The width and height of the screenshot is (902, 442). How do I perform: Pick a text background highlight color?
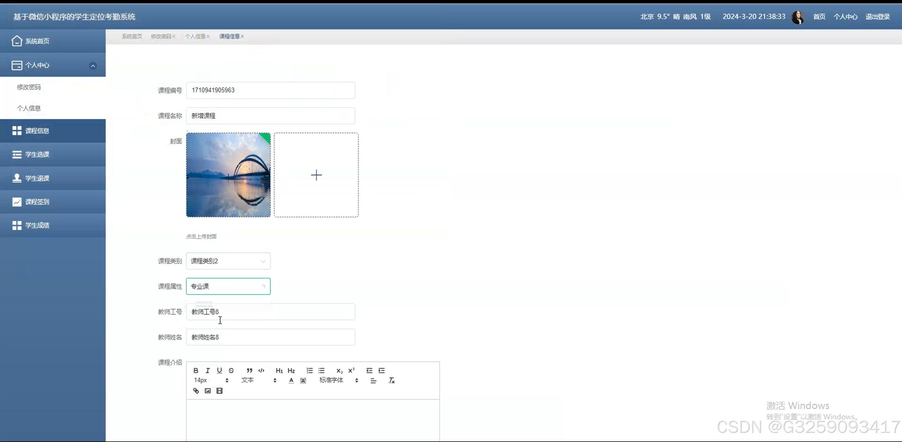tap(303, 380)
